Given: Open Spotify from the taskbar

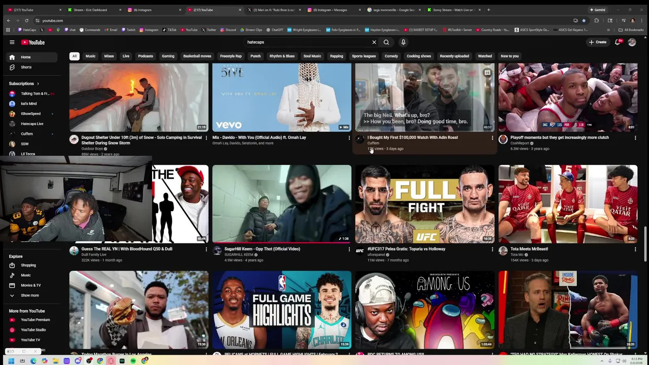Looking at the screenshot, I should (x=133, y=361).
